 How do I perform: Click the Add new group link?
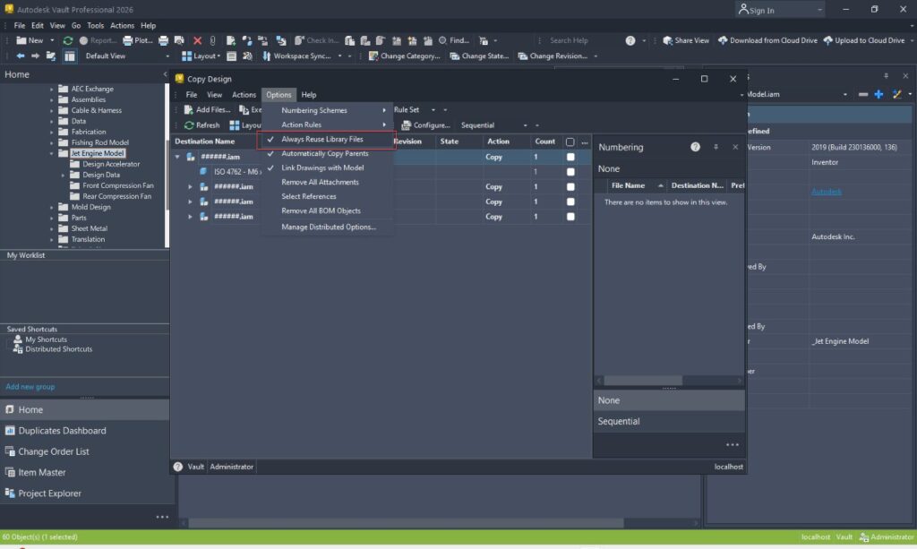pos(30,387)
